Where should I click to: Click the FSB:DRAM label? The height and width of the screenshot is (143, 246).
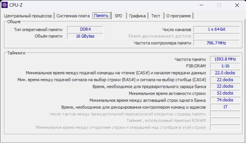coord(196,66)
